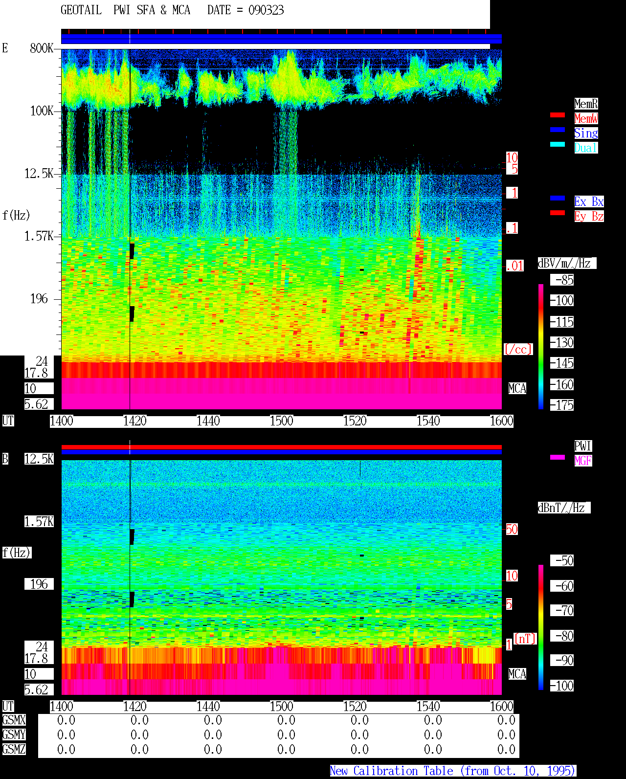
Task: Click the E panel's 1500 UT tick
Action: tap(281, 421)
